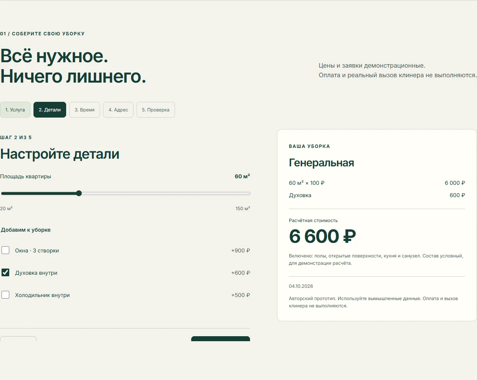Viewport: 477px width, 380px height.
Task: Click the +500 ₽ fridge price
Action: 240,295
